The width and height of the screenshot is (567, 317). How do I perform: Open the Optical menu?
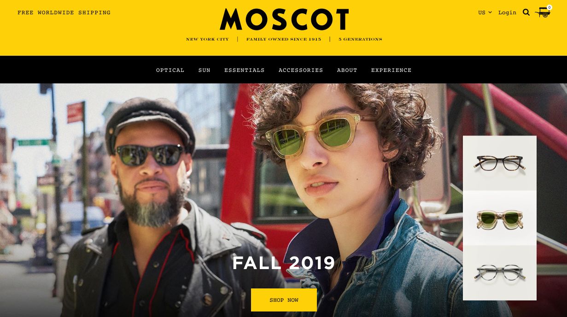(x=170, y=70)
